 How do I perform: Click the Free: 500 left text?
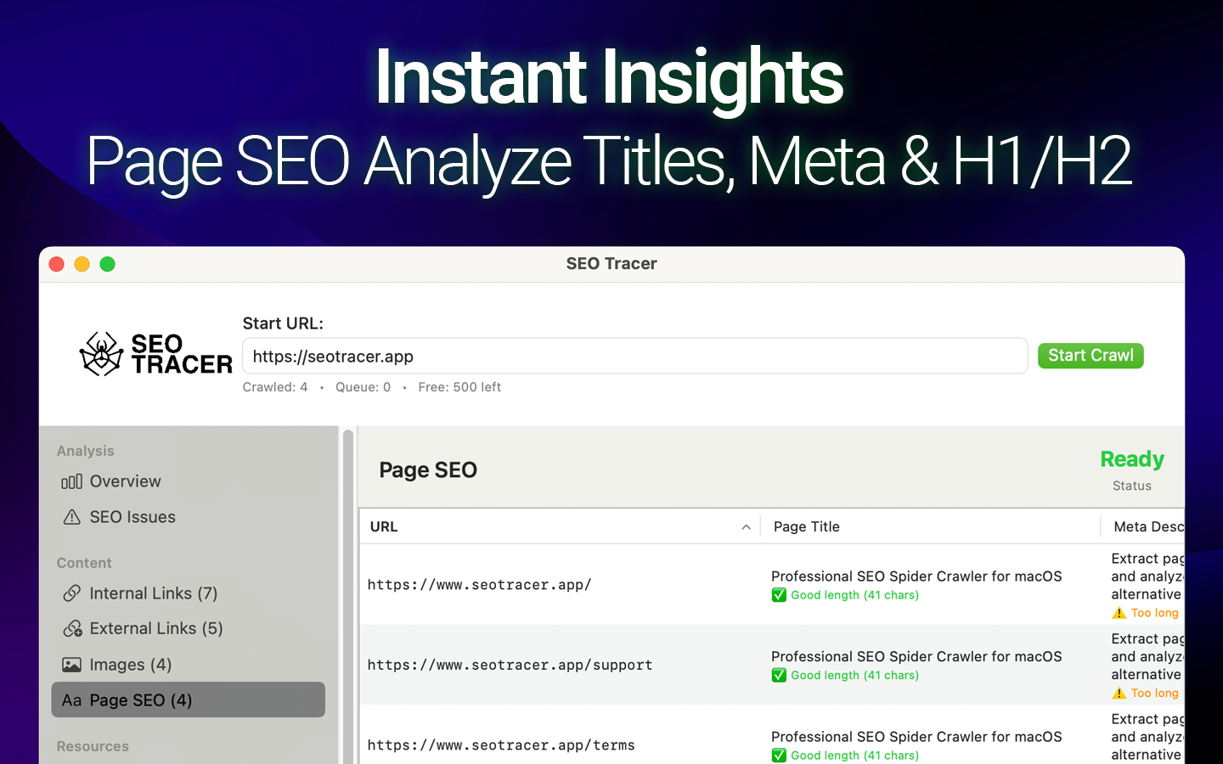tap(459, 387)
